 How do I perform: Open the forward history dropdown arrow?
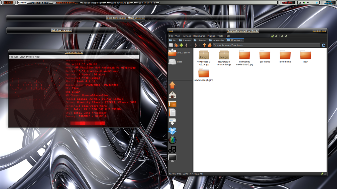(200, 45)
